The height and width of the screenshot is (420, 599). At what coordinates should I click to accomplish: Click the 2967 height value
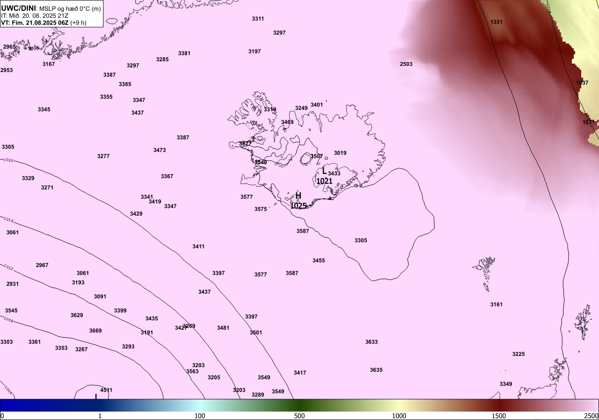coord(42,265)
